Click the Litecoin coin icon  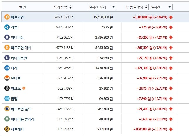[x=7, y=58]
